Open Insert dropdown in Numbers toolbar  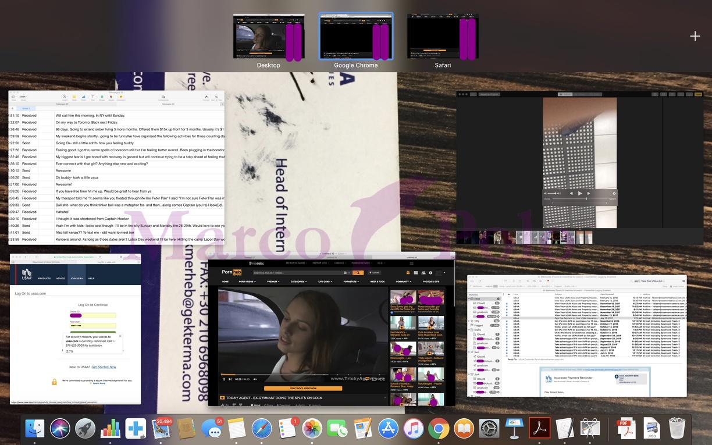pos(65,98)
